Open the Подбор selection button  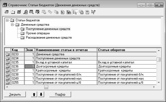point(60,94)
